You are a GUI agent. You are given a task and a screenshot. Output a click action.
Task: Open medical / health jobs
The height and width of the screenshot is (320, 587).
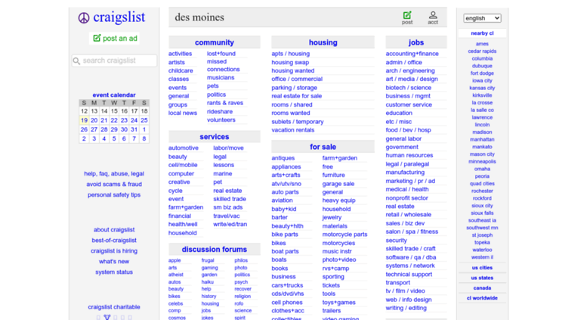coord(407,189)
